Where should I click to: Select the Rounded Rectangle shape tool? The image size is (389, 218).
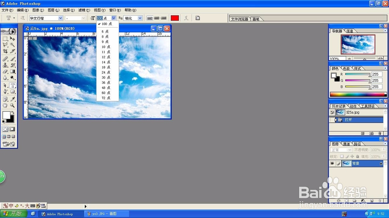12,92
